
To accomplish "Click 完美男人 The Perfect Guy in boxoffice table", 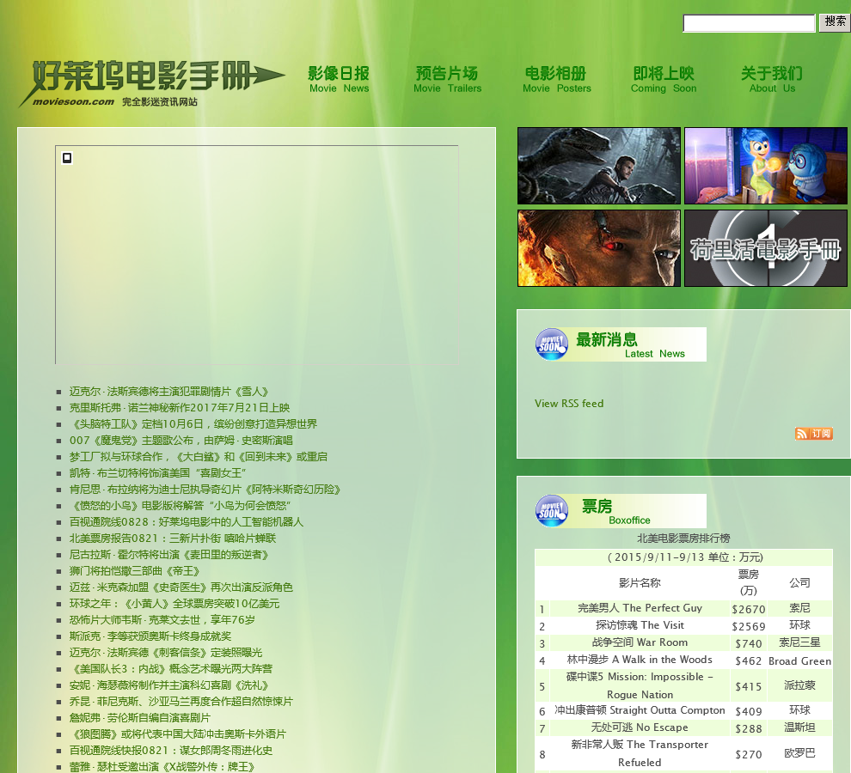I will coord(640,608).
